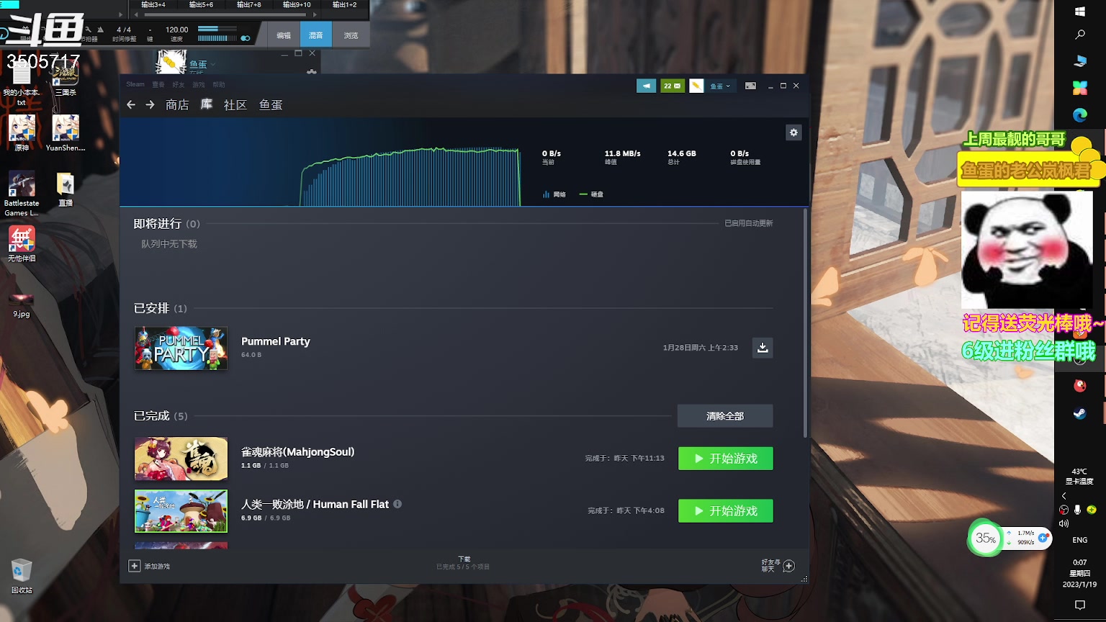Viewport: 1106px width, 622px height.
Task: Open the Pummel Party thumbnail
Action: (x=181, y=348)
